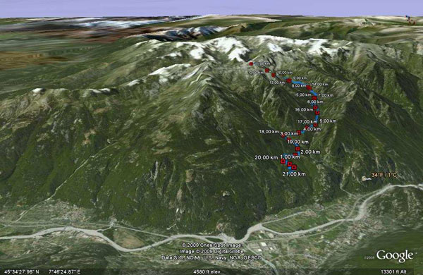The width and height of the screenshot is (423, 275).
Task: Select the weather icon showing 34°F / 1°C
Action: (x=364, y=178)
